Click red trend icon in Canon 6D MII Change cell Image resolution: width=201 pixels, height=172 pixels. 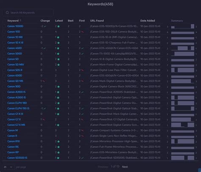pyautogui.click(x=44, y=81)
